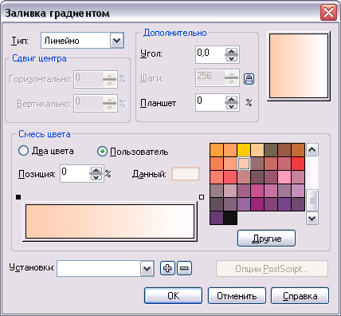Pick the bright yellow swatch in top row
Viewport: 341px width, 316px height.
[244, 150]
